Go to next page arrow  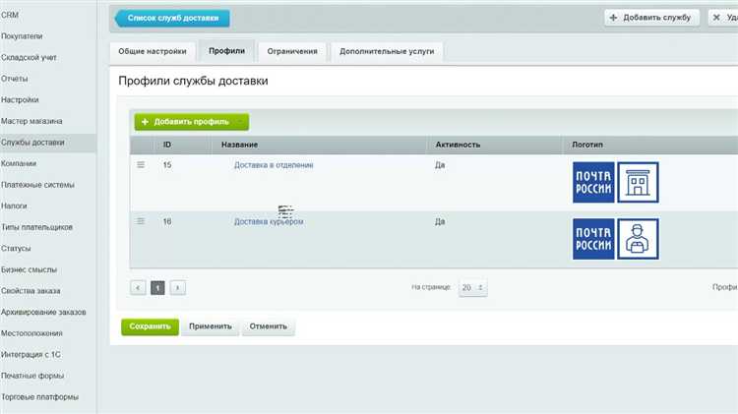click(x=177, y=287)
